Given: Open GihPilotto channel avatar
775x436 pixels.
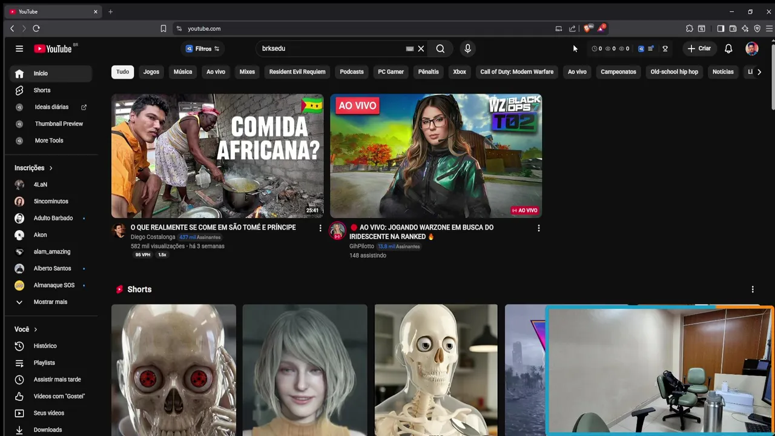Looking at the screenshot, I should [x=337, y=231].
